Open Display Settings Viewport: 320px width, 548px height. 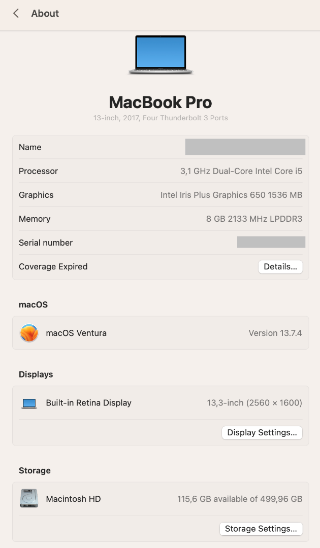click(x=262, y=432)
